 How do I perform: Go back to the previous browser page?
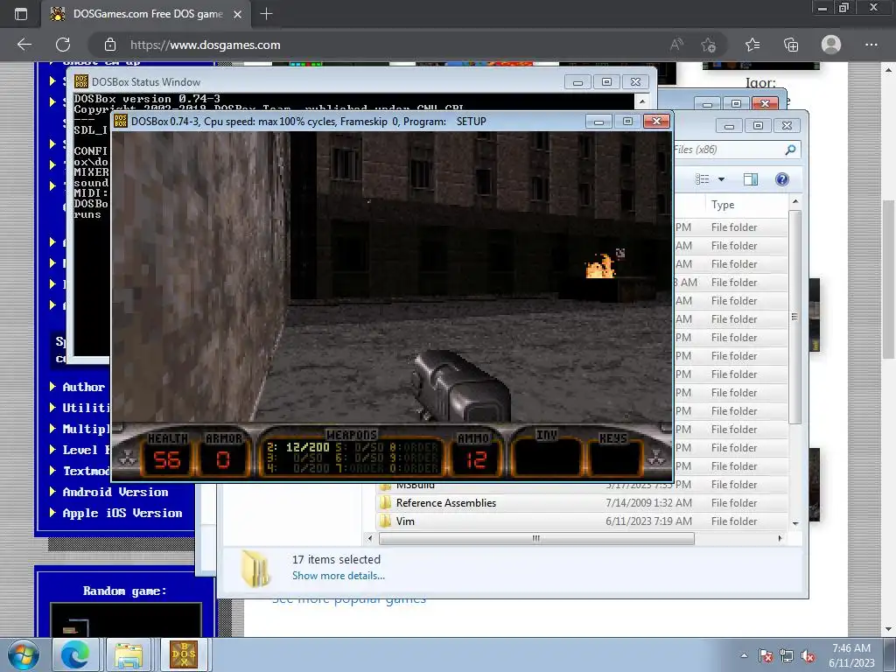[24, 45]
